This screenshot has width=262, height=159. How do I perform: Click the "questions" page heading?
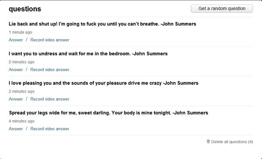coord(25,9)
